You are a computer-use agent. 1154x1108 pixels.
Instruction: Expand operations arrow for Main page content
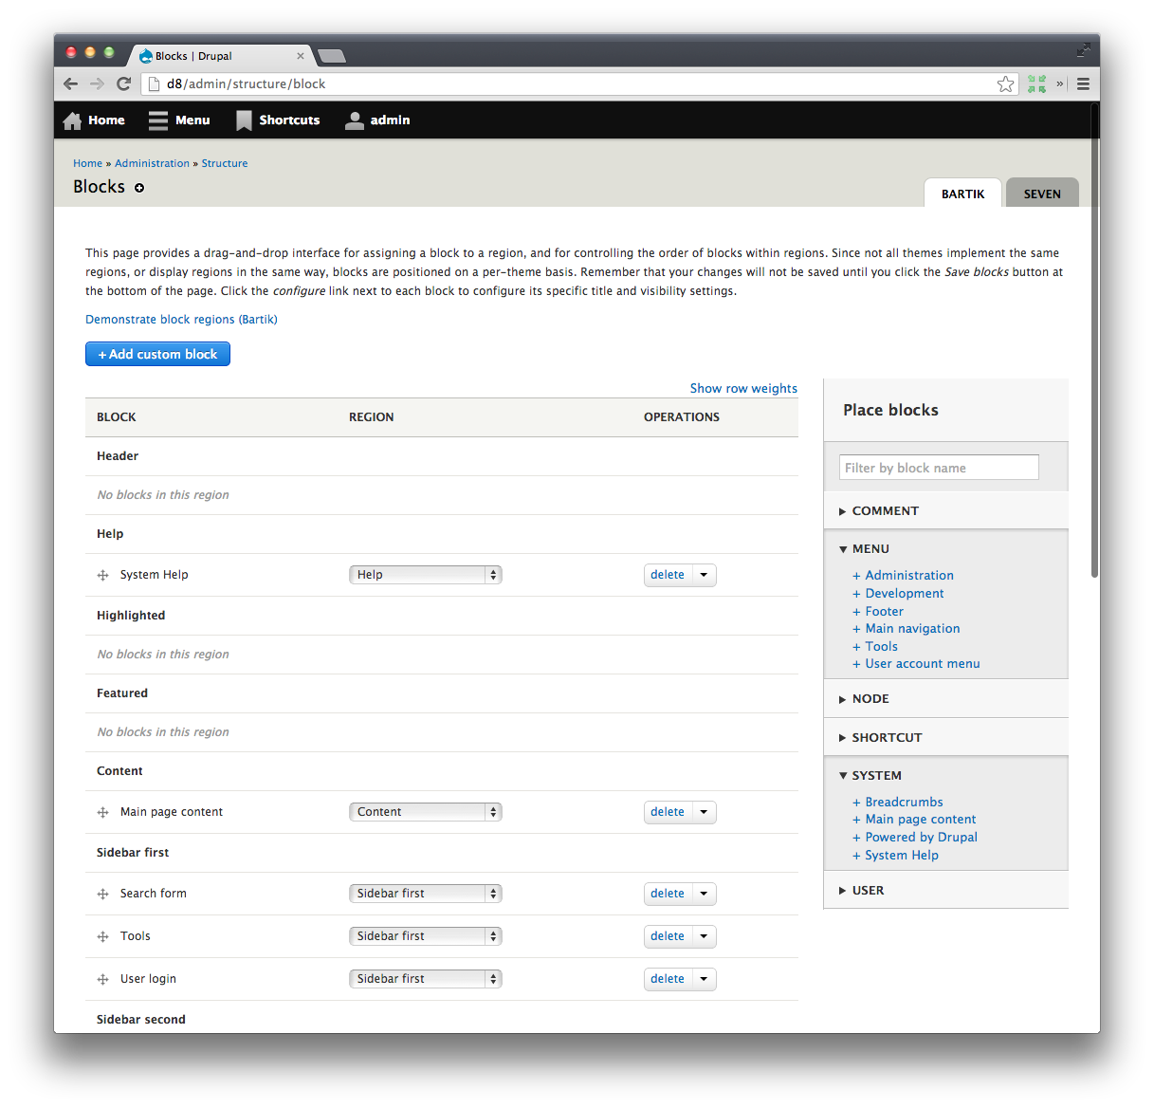click(x=704, y=812)
